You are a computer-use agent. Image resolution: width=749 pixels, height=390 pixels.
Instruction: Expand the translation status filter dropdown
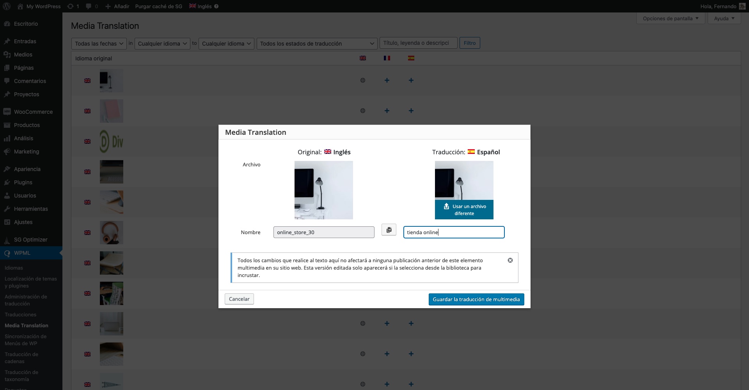[317, 44]
